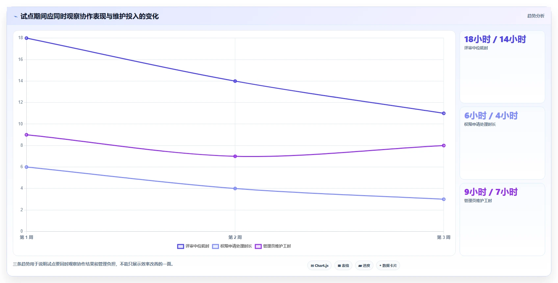The image size is (558, 283).
Task: Click the 6小时 / 4小时 card value
Action: point(491,116)
